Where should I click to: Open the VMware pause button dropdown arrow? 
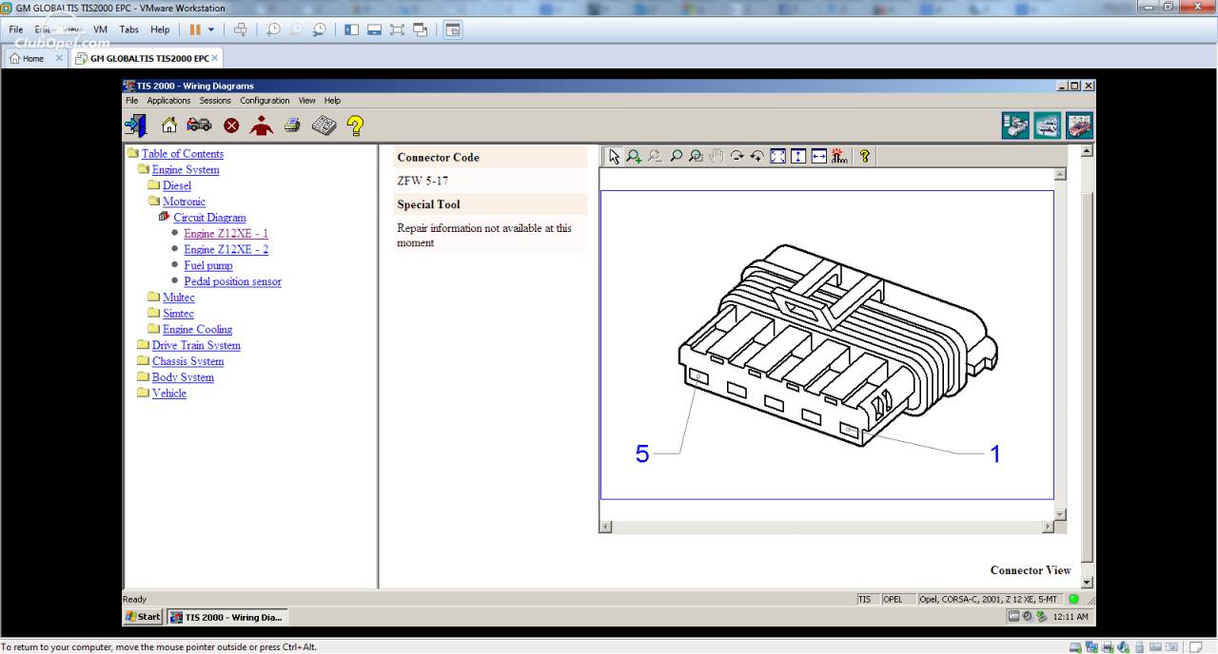pyautogui.click(x=211, y=29)
